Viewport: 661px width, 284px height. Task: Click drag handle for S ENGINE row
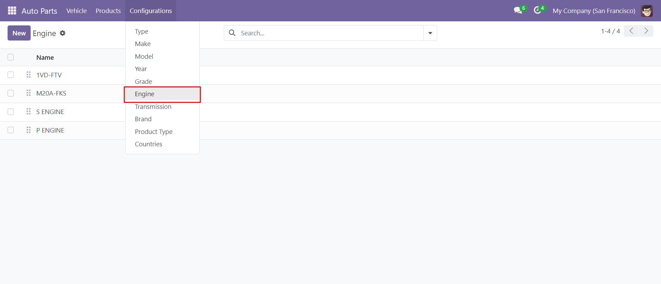click(x=29, y=112)
